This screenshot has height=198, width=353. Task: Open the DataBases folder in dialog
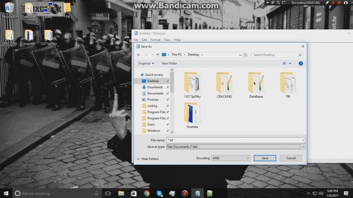(x=256, y=85)
